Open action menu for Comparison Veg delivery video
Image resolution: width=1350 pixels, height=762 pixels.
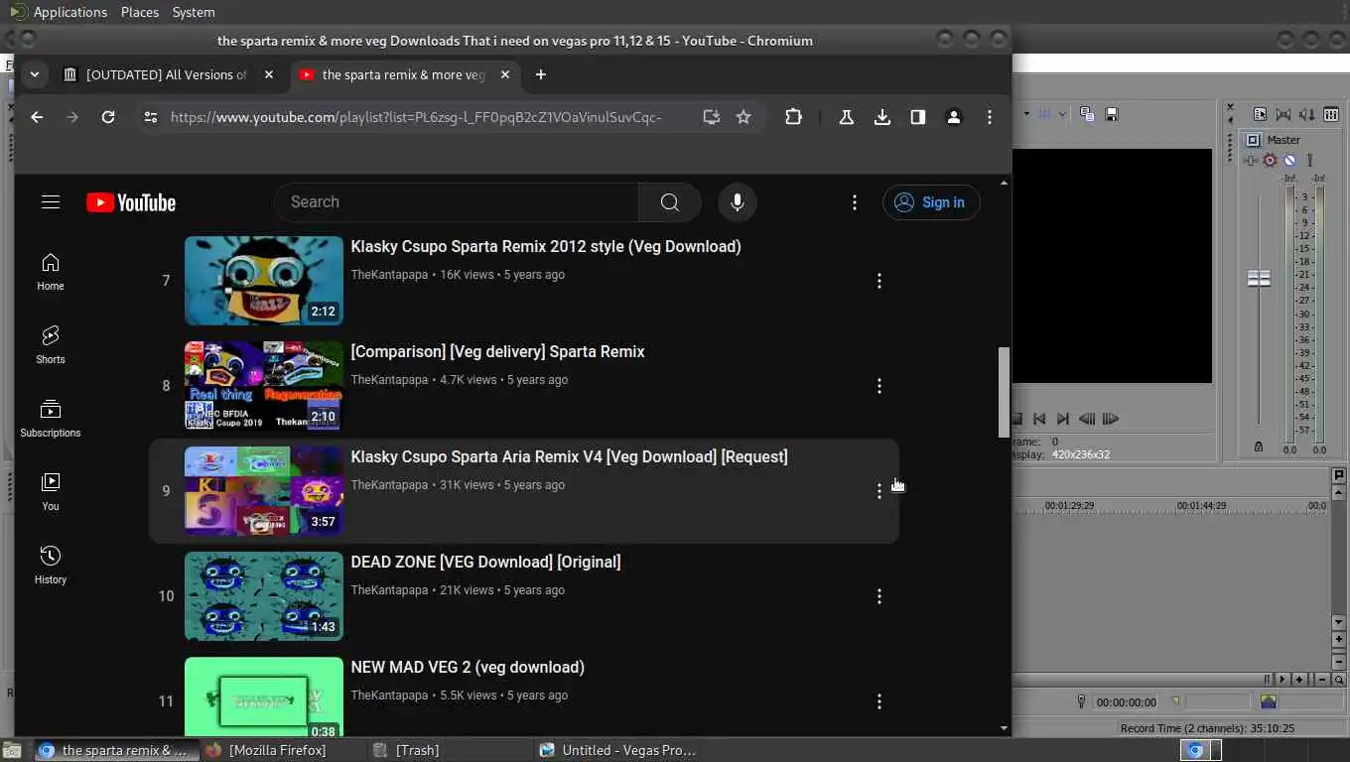(879, 386)
